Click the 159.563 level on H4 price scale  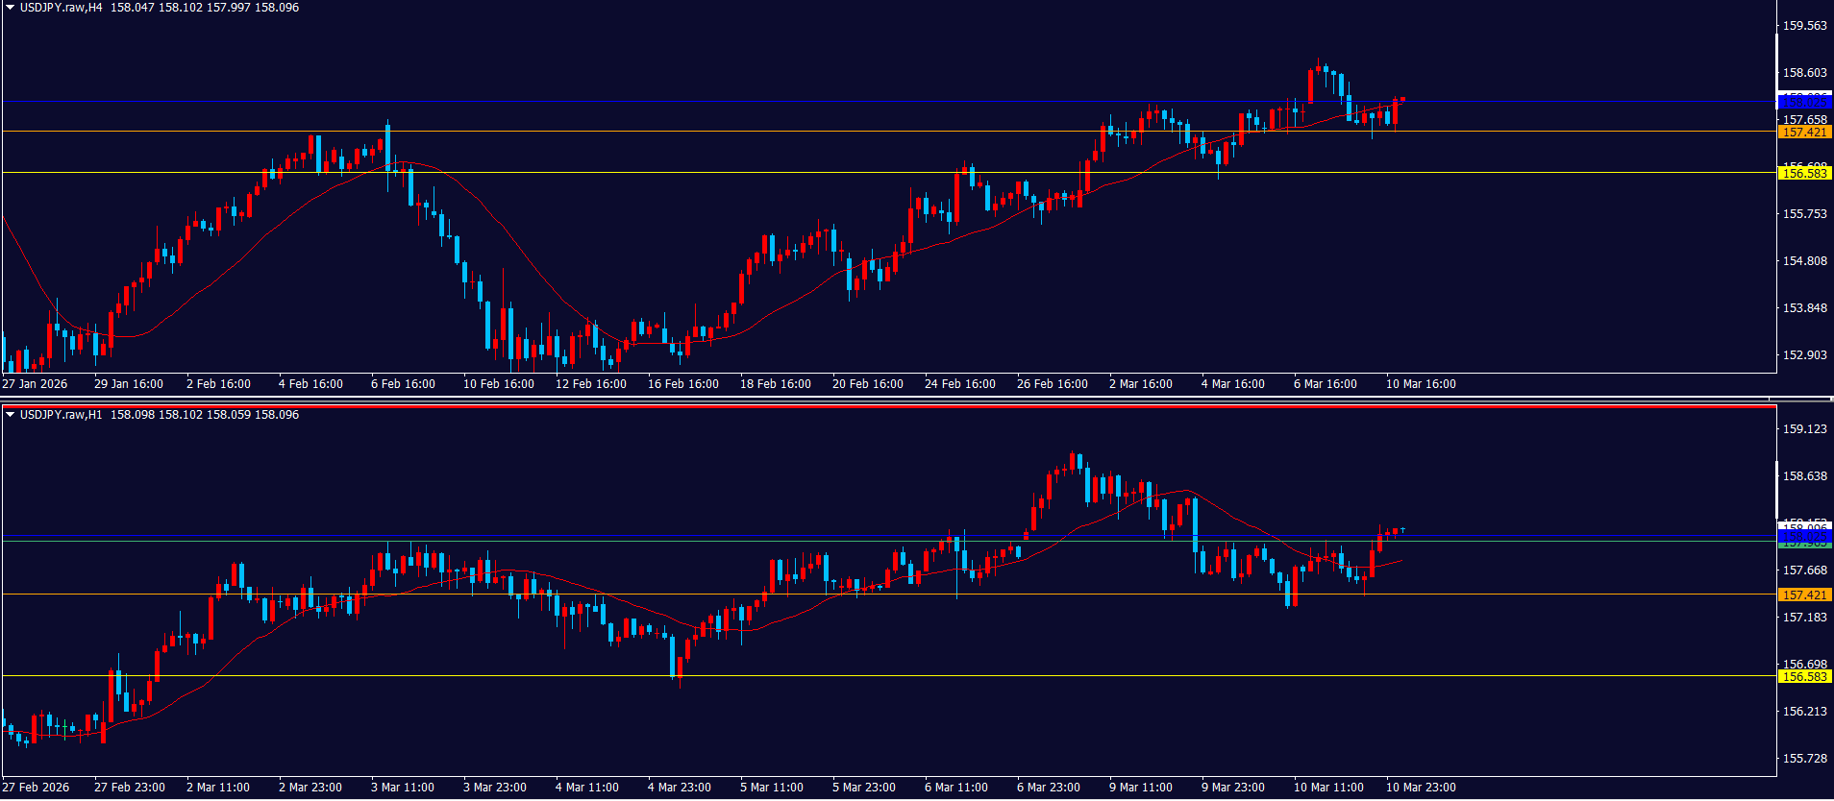1804,26
